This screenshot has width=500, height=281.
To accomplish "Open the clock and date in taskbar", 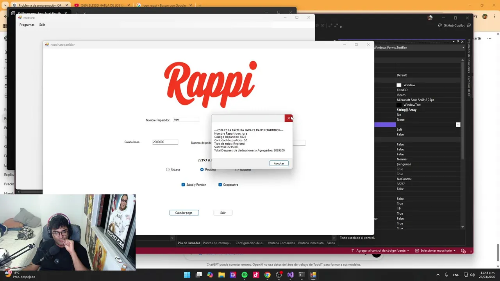I will [x=488, y=275].
